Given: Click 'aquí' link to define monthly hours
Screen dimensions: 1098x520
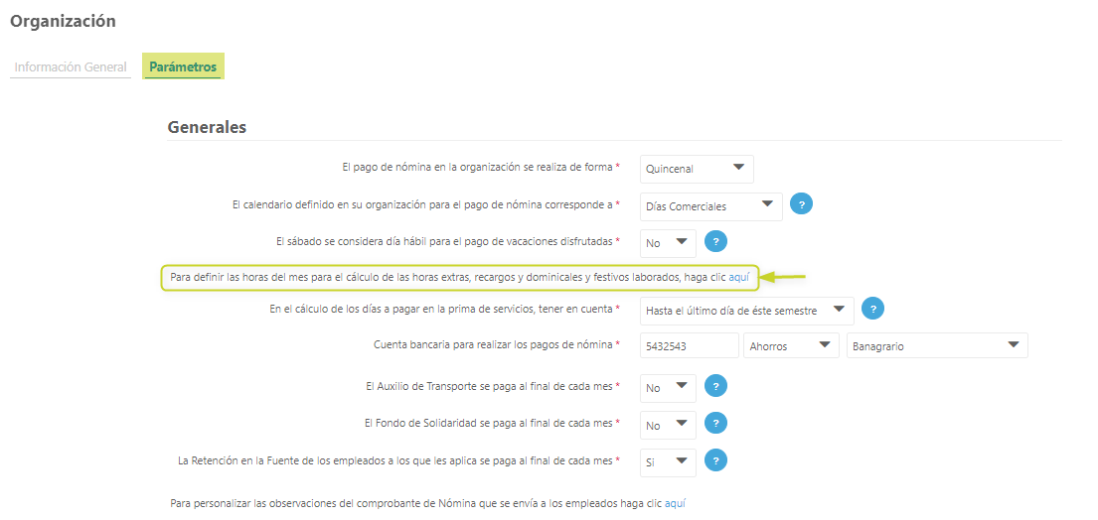Looking at the screenshot, I should click(739, 277).
